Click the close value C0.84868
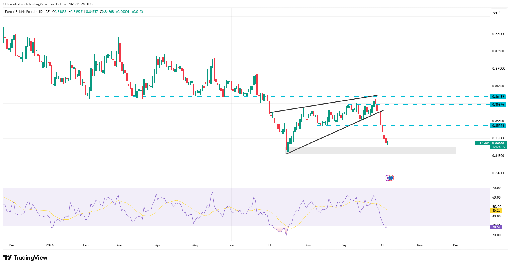 [107, 12]
